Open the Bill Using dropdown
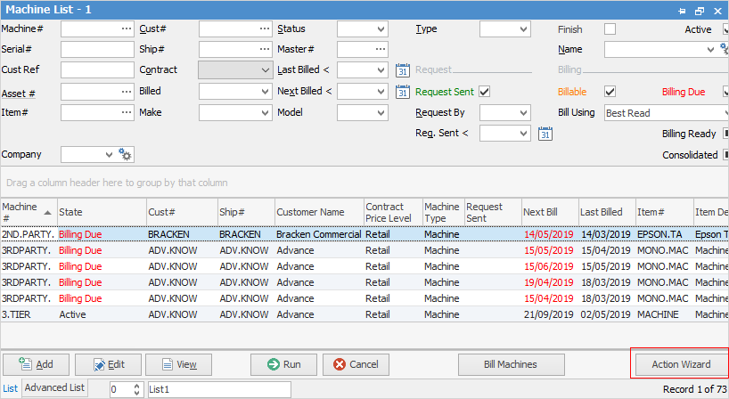Image resolution: width=729 pixels, height=399 pixels. (723, 113)
